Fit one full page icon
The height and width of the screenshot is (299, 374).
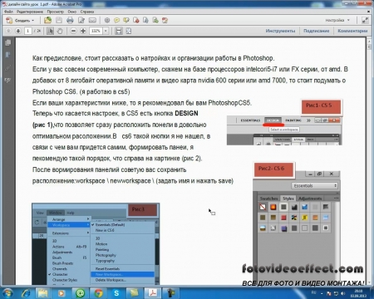pyautogui.click(x=128, y=31)
